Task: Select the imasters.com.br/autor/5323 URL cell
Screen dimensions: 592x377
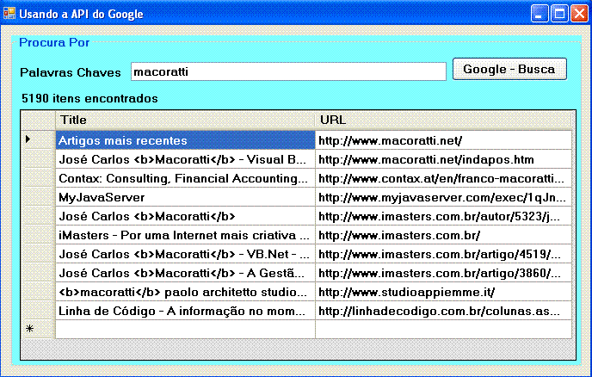Action: (443, 216)
